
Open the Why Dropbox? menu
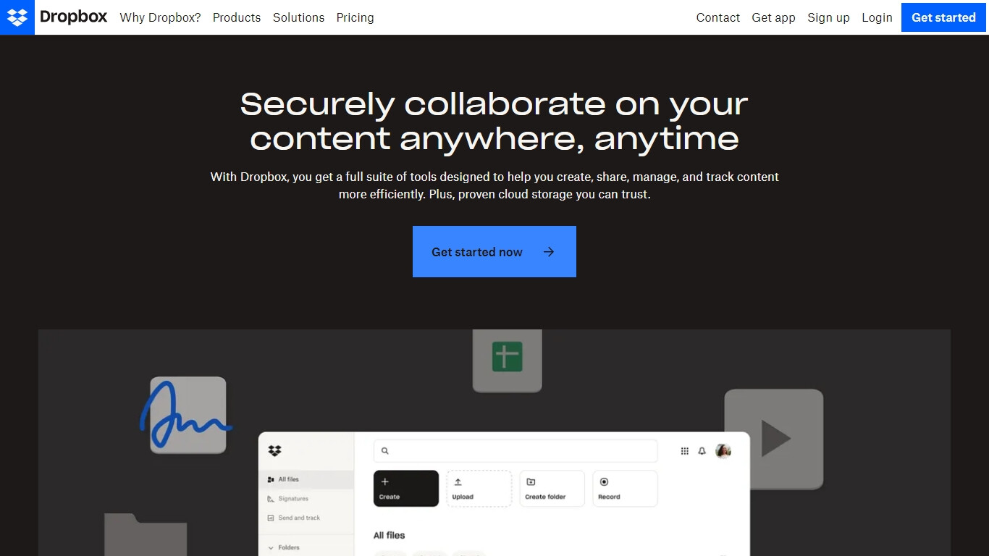pyautogui.click(x=160, y=17)
